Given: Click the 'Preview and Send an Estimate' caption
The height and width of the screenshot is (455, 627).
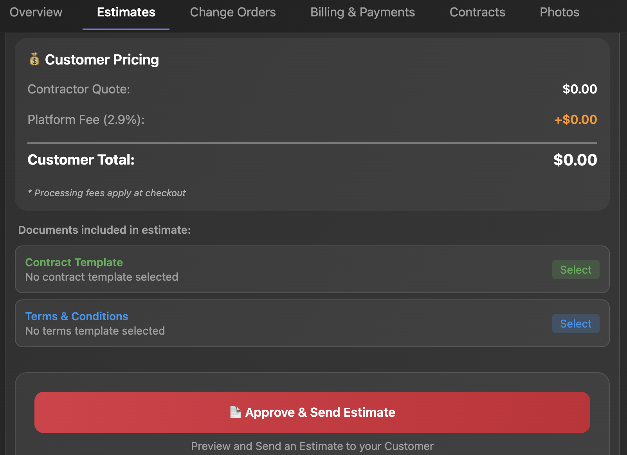Looking at the screenshot, I should tap(312, 446).
